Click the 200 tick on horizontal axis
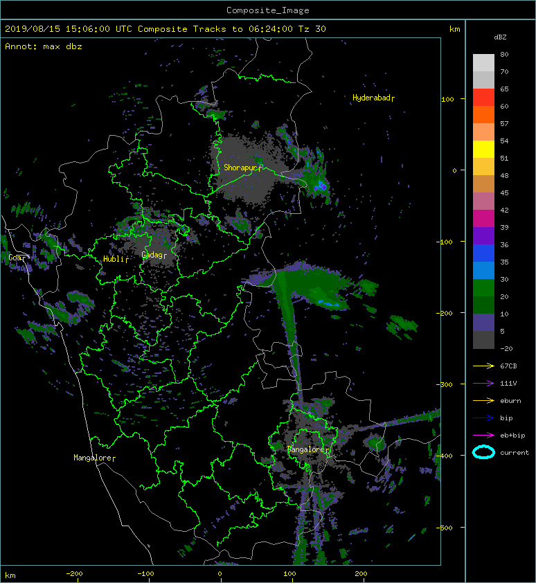This screenshot has height=583, width=536. click(x=361, y=574)
